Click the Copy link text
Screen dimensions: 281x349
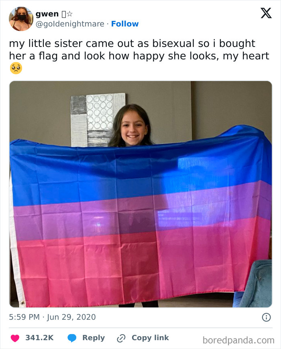(x=150, y=338)
